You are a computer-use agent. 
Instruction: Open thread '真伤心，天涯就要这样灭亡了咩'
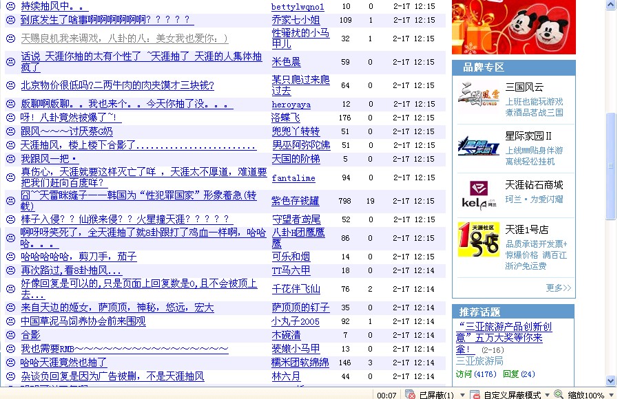coord(144,177)
